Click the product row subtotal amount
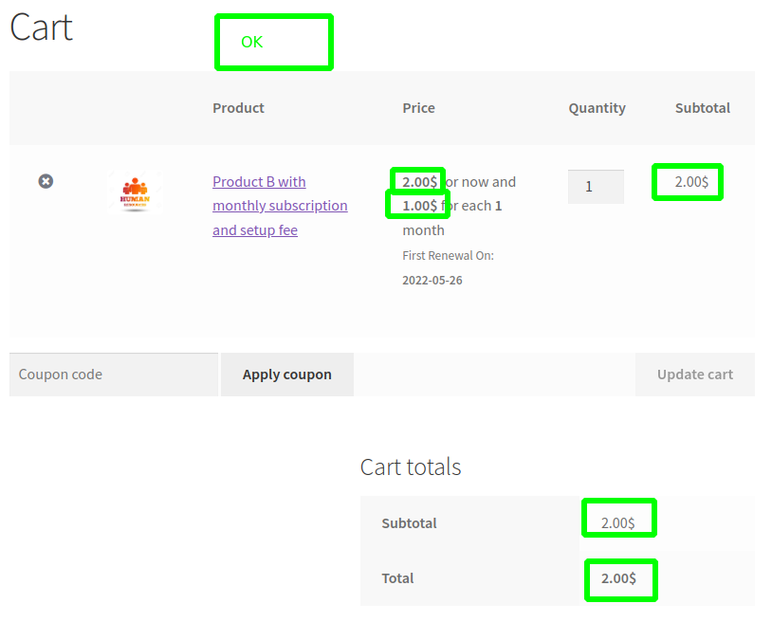 (691, 181)
